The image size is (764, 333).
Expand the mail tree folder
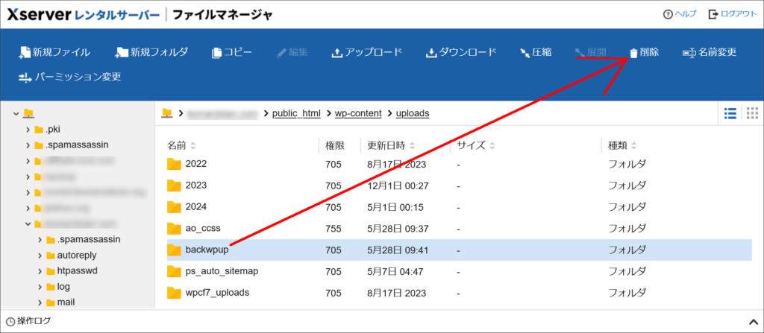pos(40,302)
